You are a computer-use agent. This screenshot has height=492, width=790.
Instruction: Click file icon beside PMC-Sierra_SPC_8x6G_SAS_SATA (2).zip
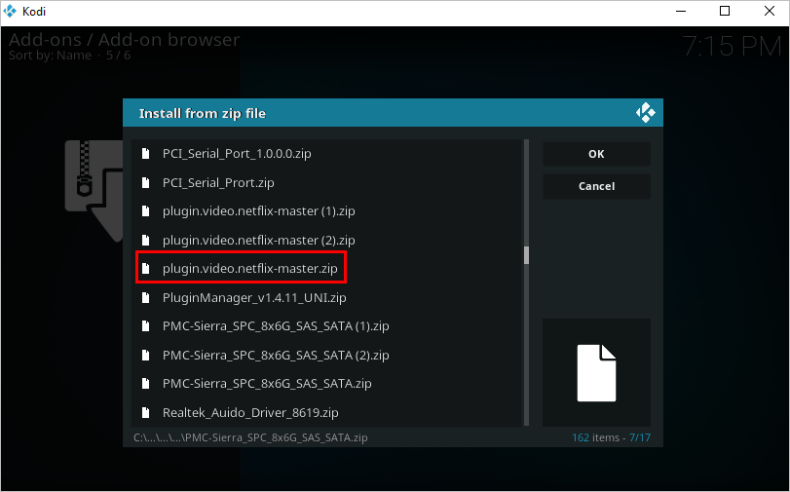[145, 355]
